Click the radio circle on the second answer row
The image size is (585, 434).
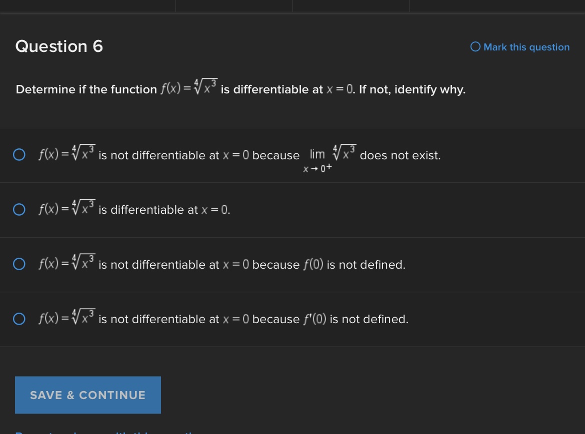click(19, 210)
